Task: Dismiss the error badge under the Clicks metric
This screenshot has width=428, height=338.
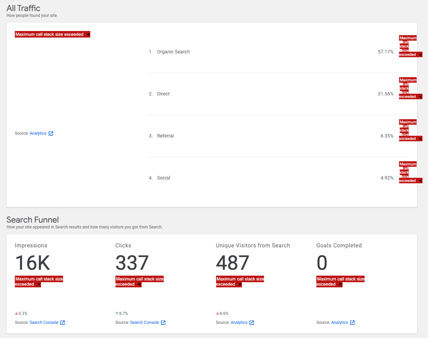Action: click(139, 284)
